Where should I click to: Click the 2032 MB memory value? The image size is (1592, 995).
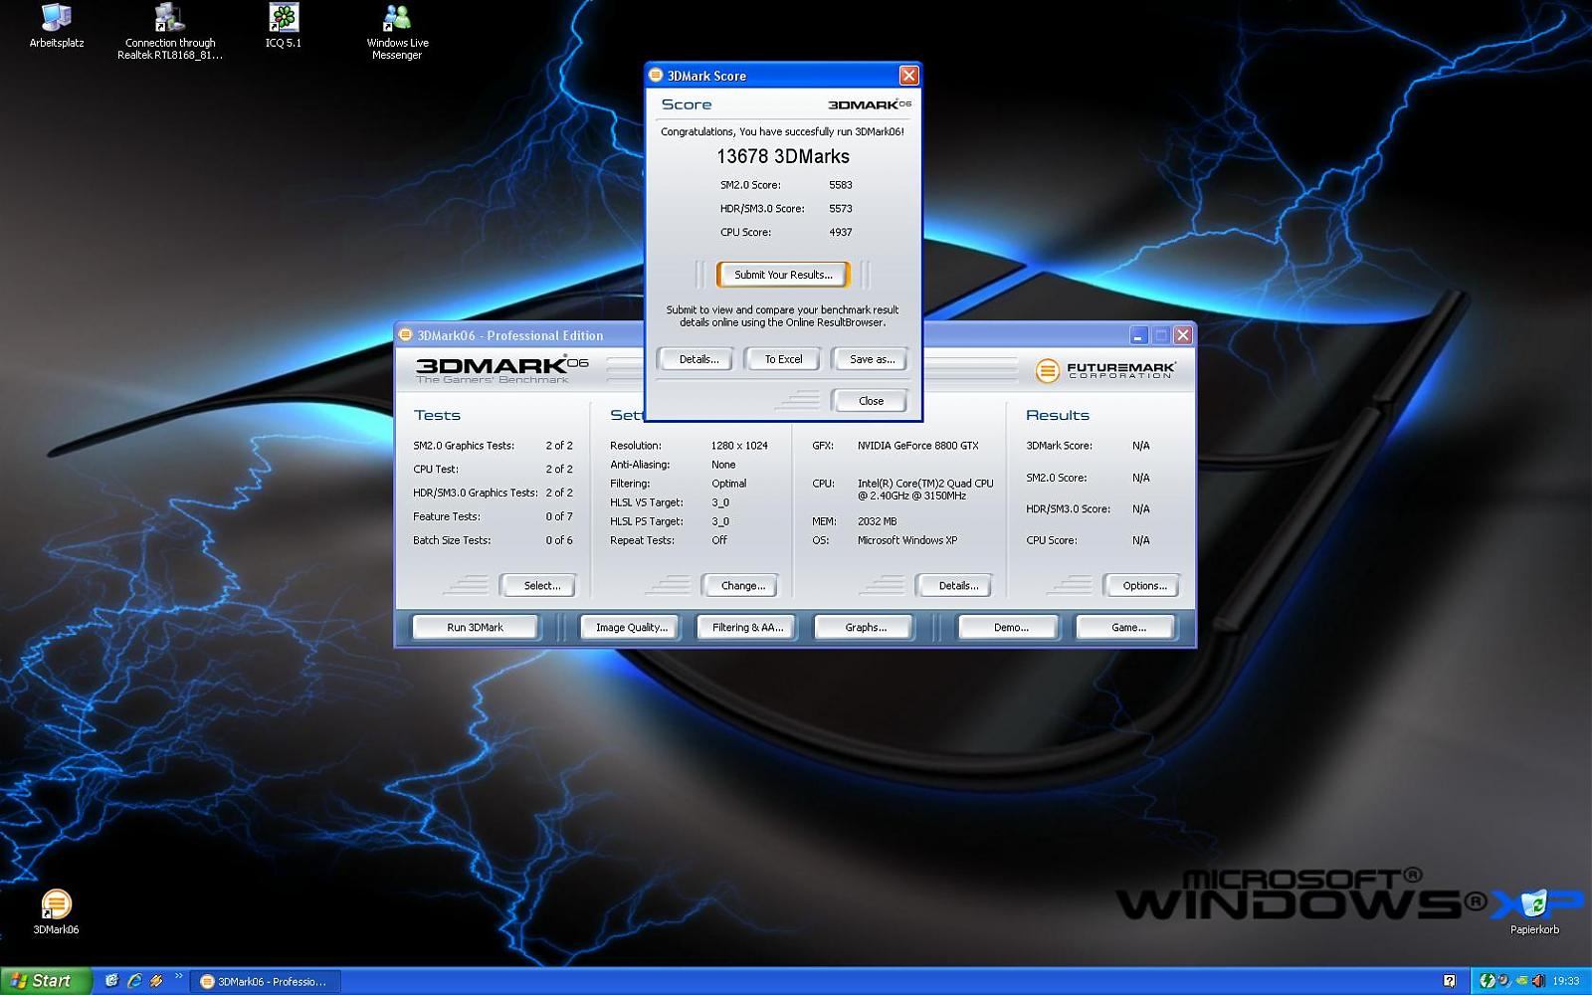click(x=877, y=521)
